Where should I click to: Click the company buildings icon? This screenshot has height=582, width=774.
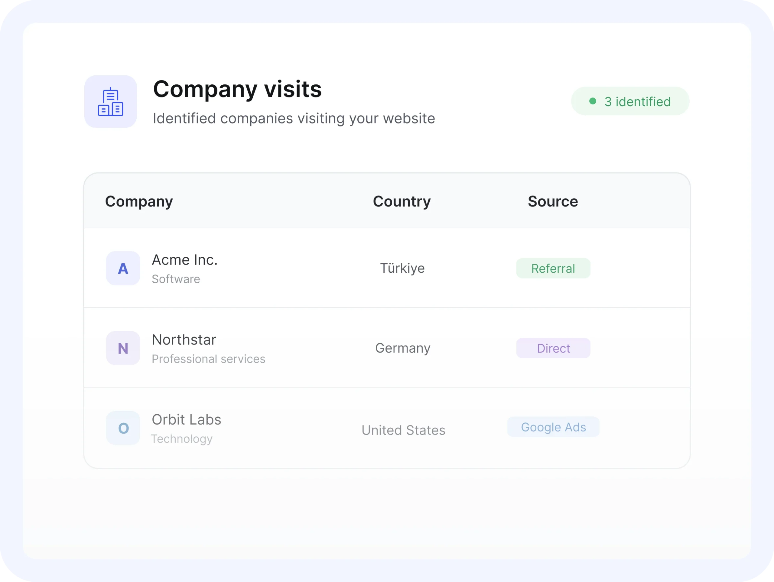point(110,102)
